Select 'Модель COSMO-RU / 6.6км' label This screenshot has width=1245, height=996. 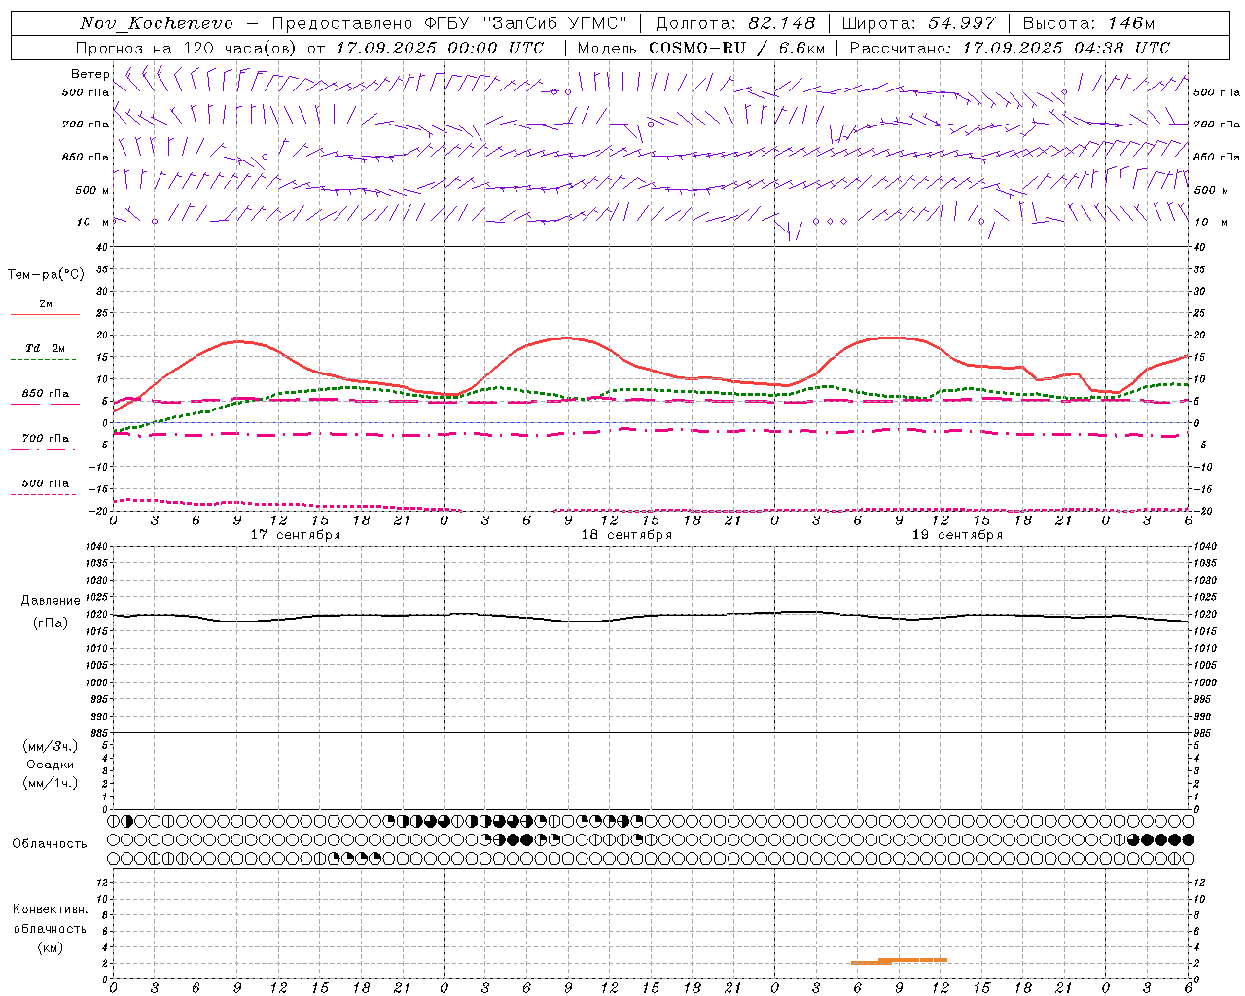[x=701, y=48]
